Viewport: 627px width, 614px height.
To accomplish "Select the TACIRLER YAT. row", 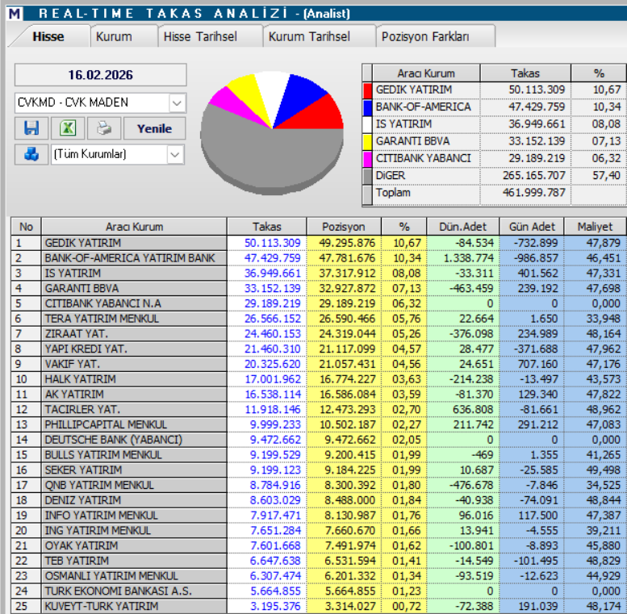I will (319, 410).
